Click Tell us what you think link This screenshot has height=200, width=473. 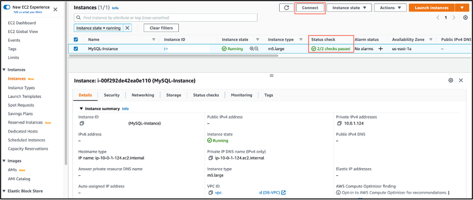28,12
